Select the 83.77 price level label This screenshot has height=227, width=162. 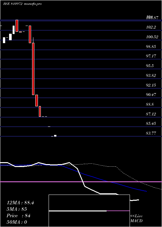151,133
